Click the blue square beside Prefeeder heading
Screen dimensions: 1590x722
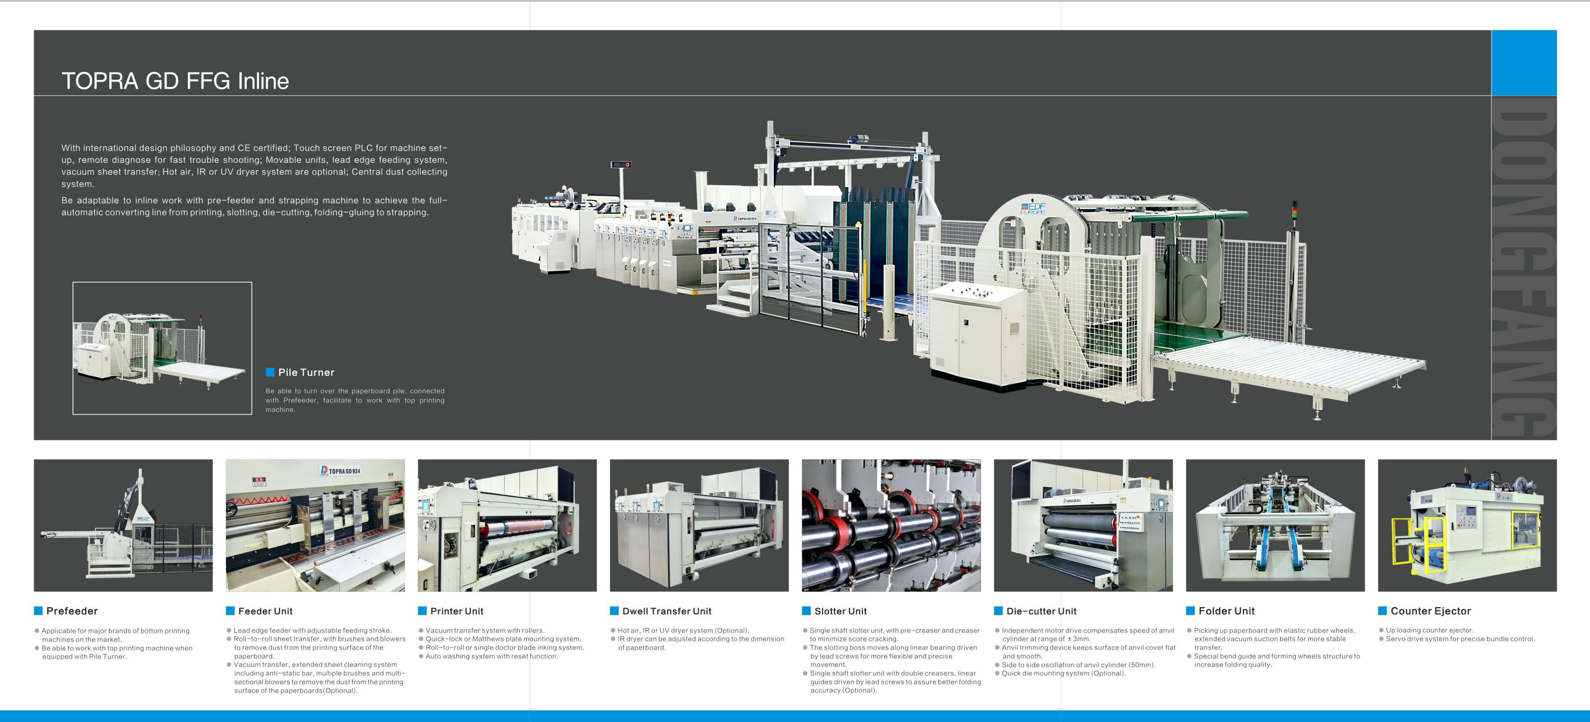click(x=38, y=611)
